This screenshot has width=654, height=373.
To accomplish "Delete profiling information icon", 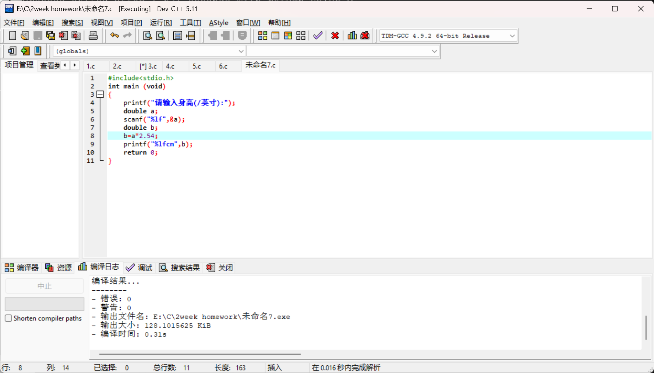I will (365, 36).
